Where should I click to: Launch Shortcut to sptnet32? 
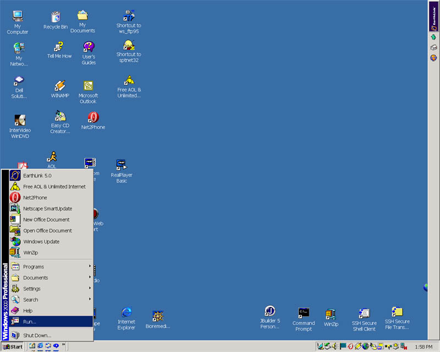pyautogui.click(x=129, y=51)
